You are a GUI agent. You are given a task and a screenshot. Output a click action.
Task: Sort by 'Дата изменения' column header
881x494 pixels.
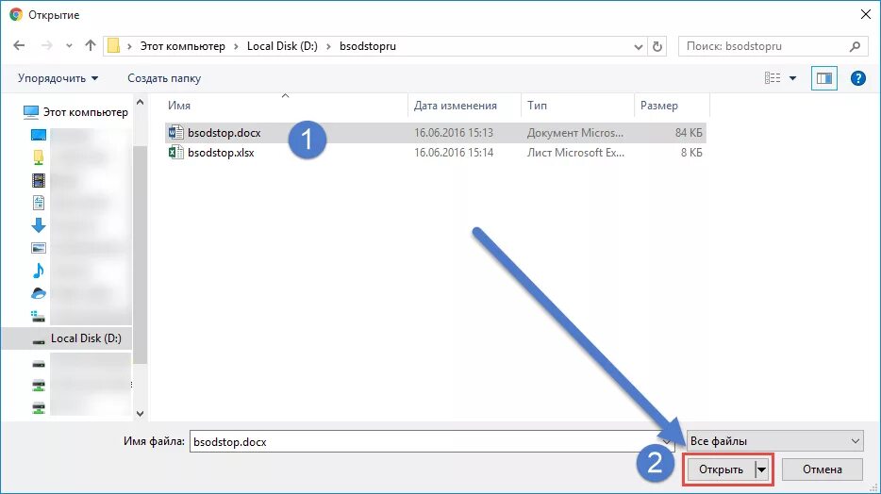[x=465, y=105]
